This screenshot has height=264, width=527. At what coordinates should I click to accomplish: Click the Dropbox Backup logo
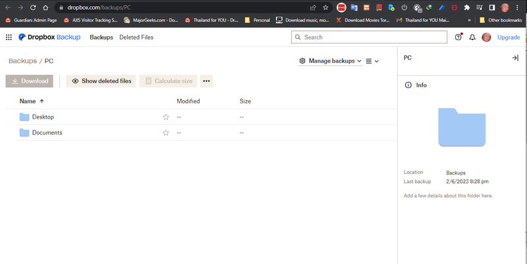click(49, 38)
